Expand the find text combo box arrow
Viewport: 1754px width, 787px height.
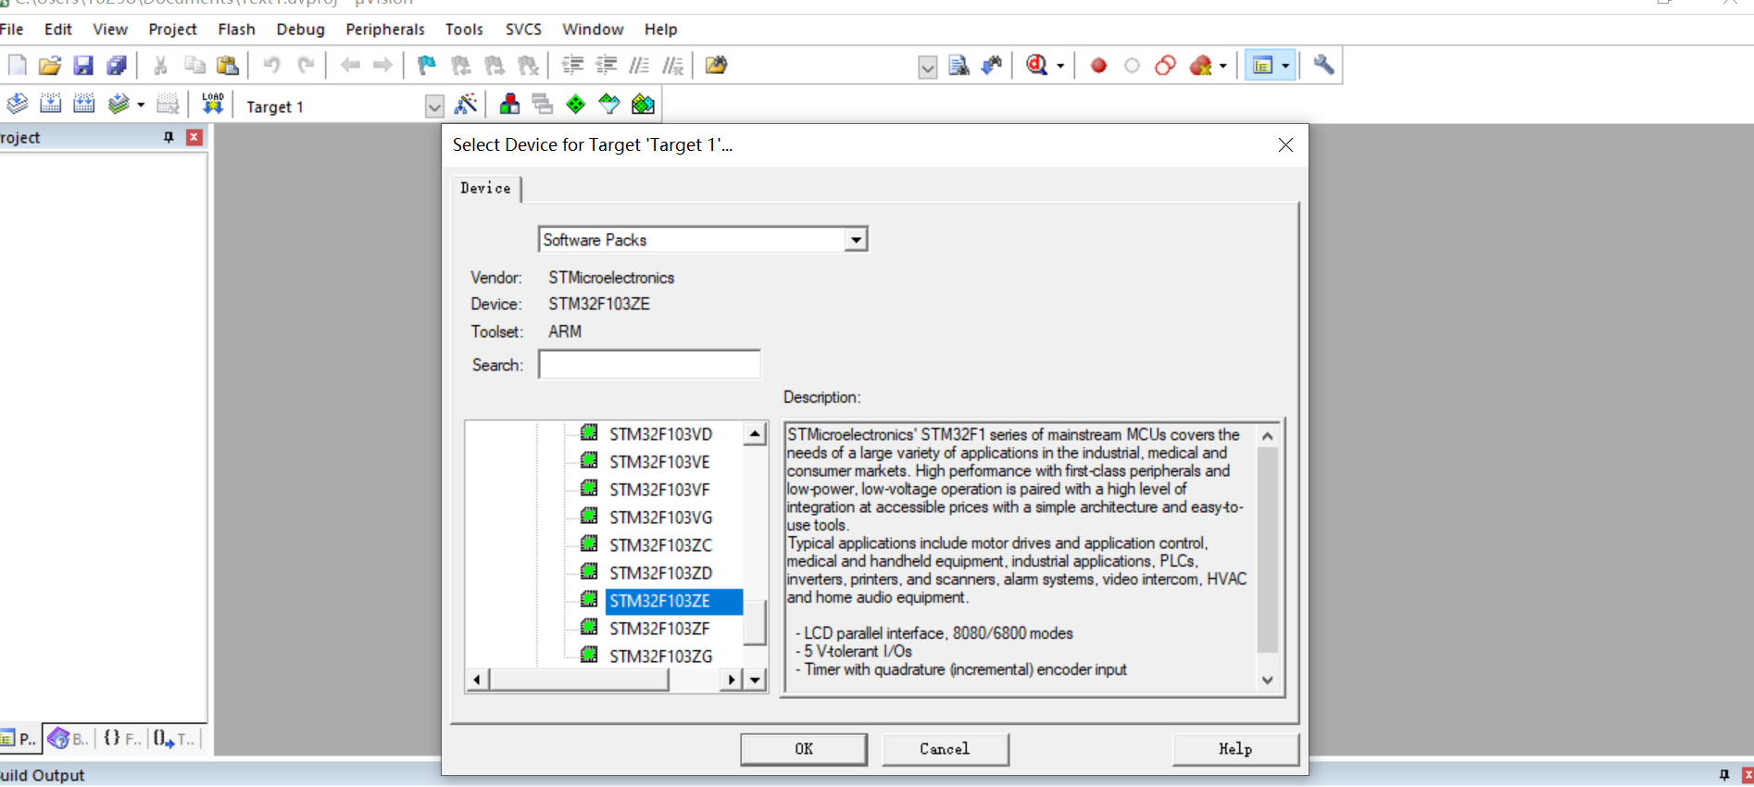[927, 67]
